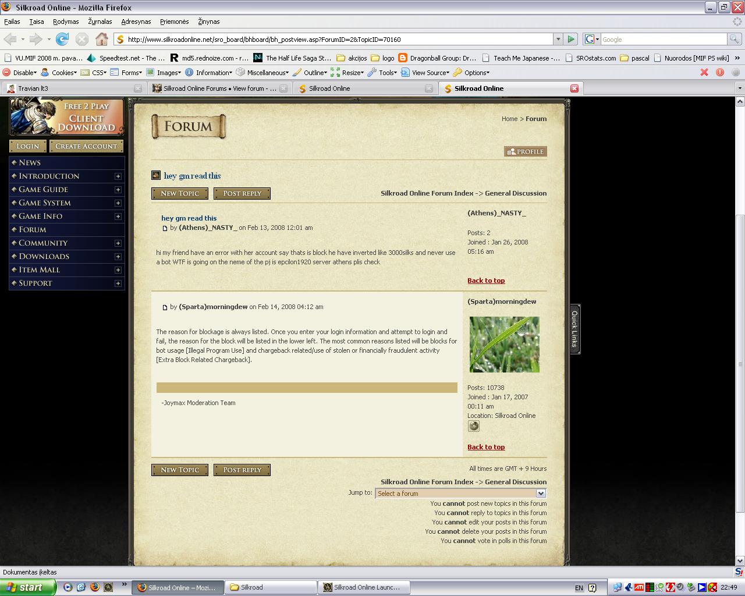Image resolution: width=745 pixels, height=596 pixels.
Task: Click the grey circle status icon on developer toolbar
Action: click(x=736, y=72)
